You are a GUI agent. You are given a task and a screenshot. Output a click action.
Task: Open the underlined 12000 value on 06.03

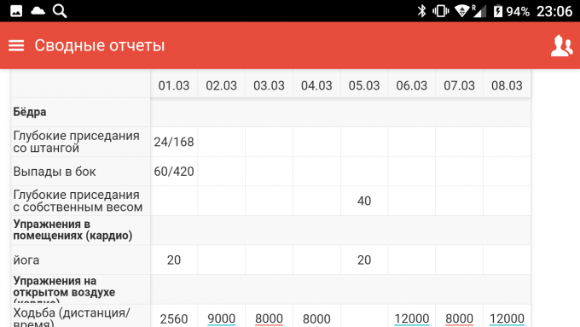tap(412, 318)
